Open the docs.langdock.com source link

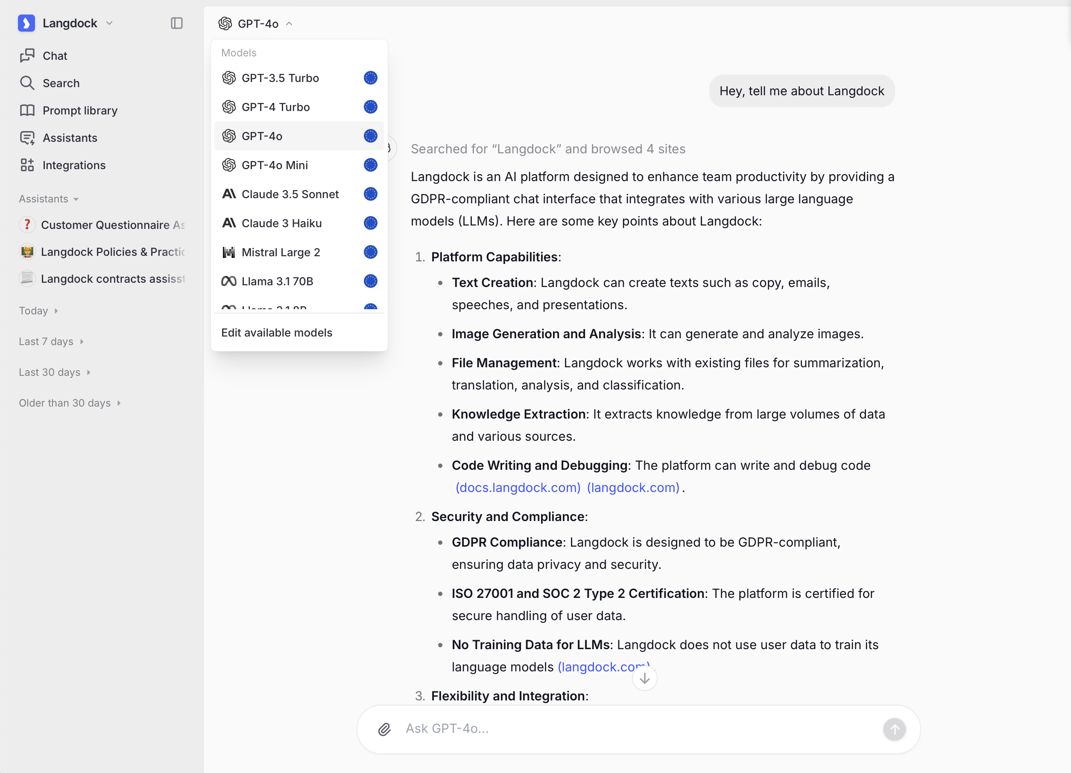point(518,487)
